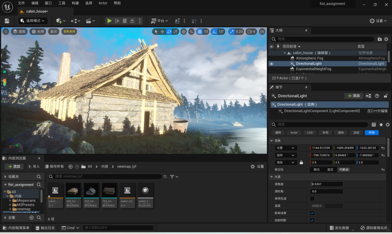
Task: Open the 窗口 menu
Action: point(48,3)
